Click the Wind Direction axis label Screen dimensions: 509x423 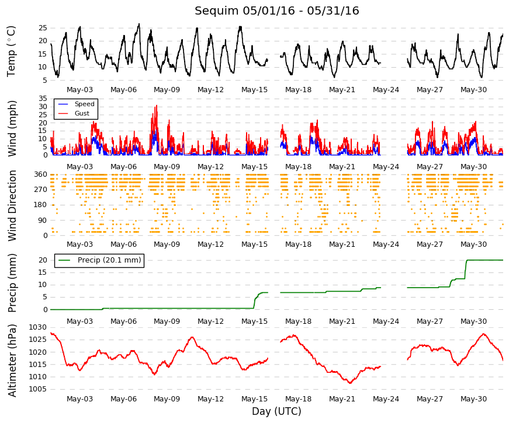(x=12, y=205)
